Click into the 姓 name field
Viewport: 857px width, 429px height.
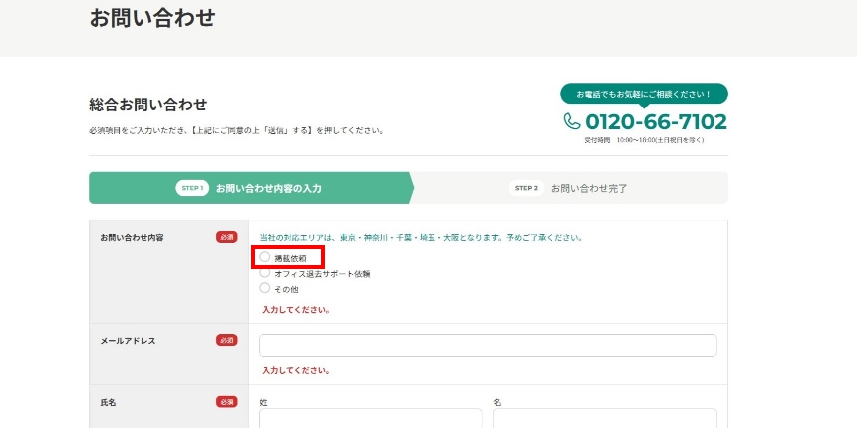[x=371, y=418]
